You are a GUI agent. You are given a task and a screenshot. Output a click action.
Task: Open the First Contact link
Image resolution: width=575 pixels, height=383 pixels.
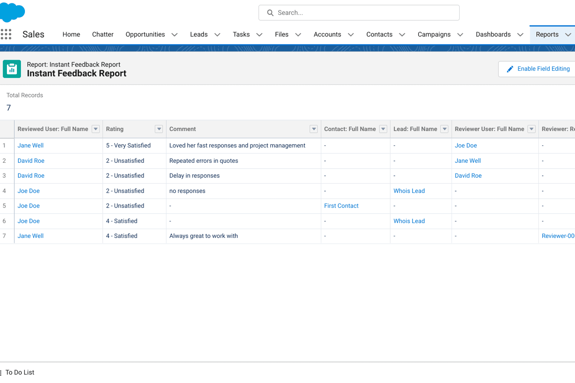pos(341,206)
